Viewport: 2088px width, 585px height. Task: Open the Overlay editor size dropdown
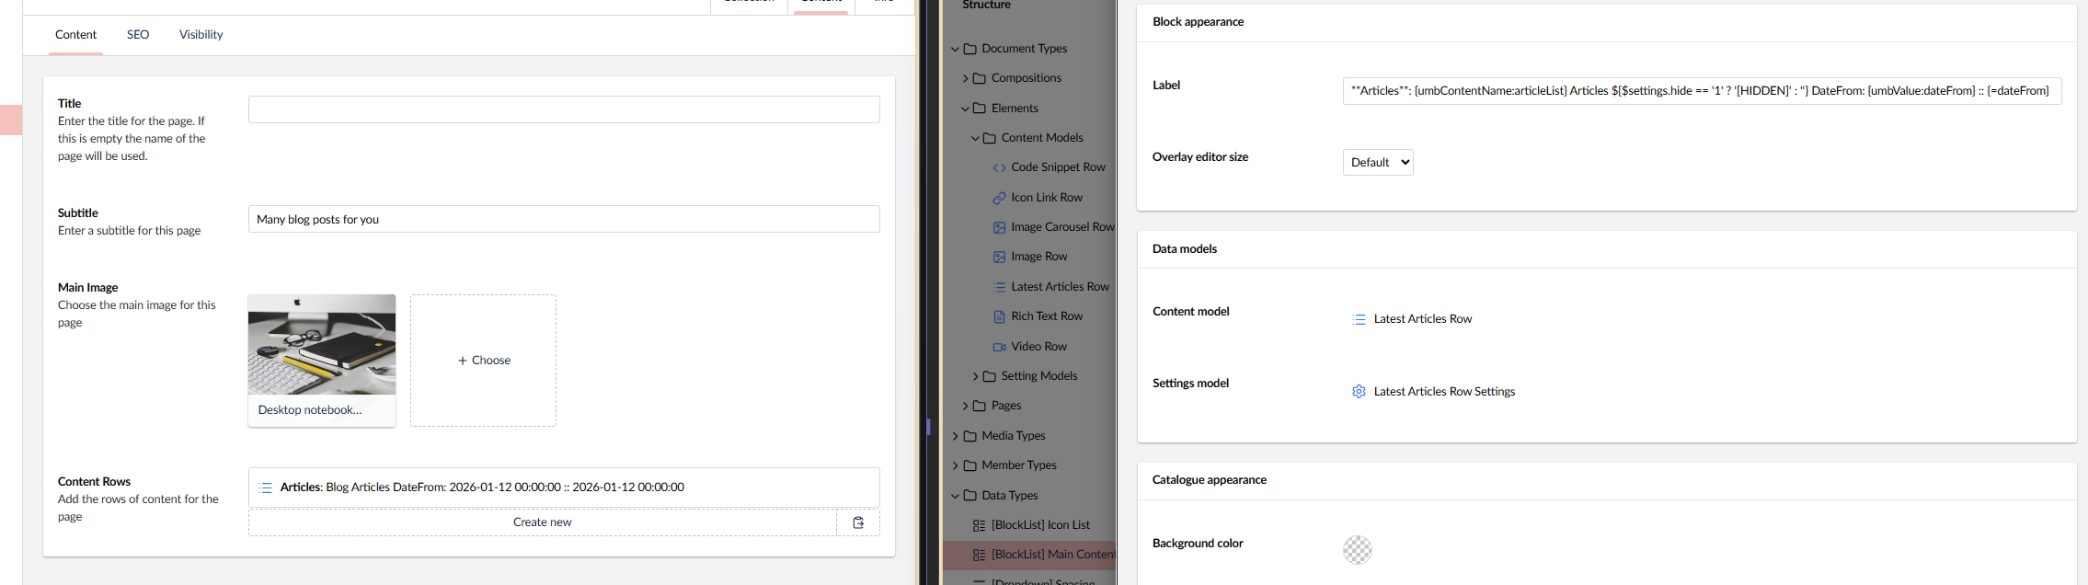coord(1377,163)
